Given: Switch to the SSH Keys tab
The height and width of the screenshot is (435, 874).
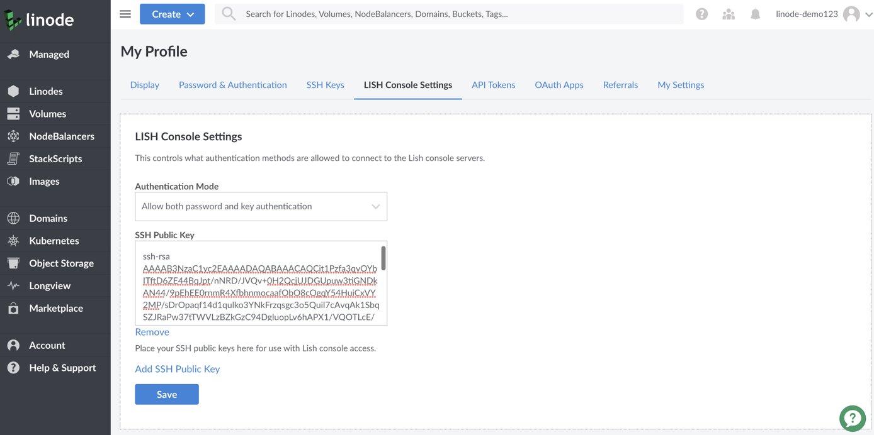Looking at the screenshot, I should [325, 84].
